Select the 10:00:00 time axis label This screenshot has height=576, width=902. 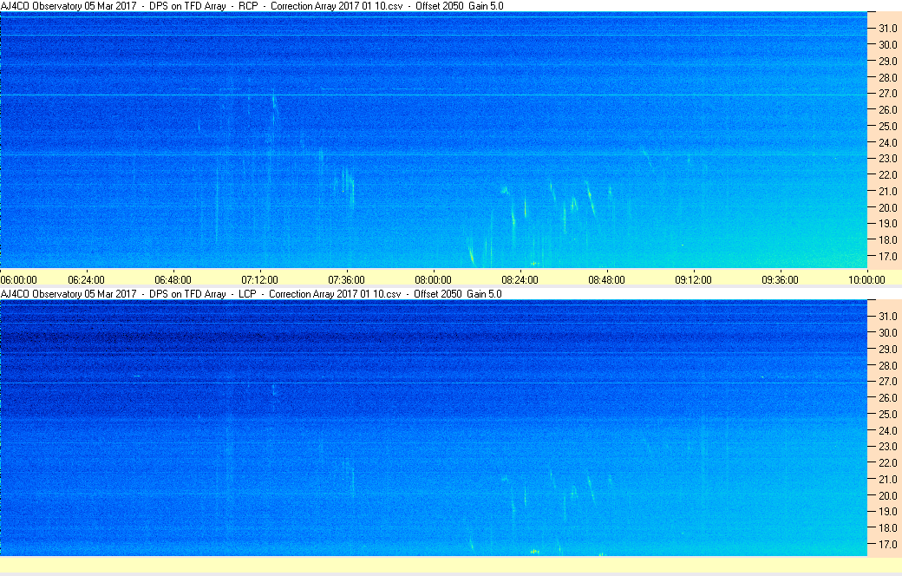[x=866, y=279]
